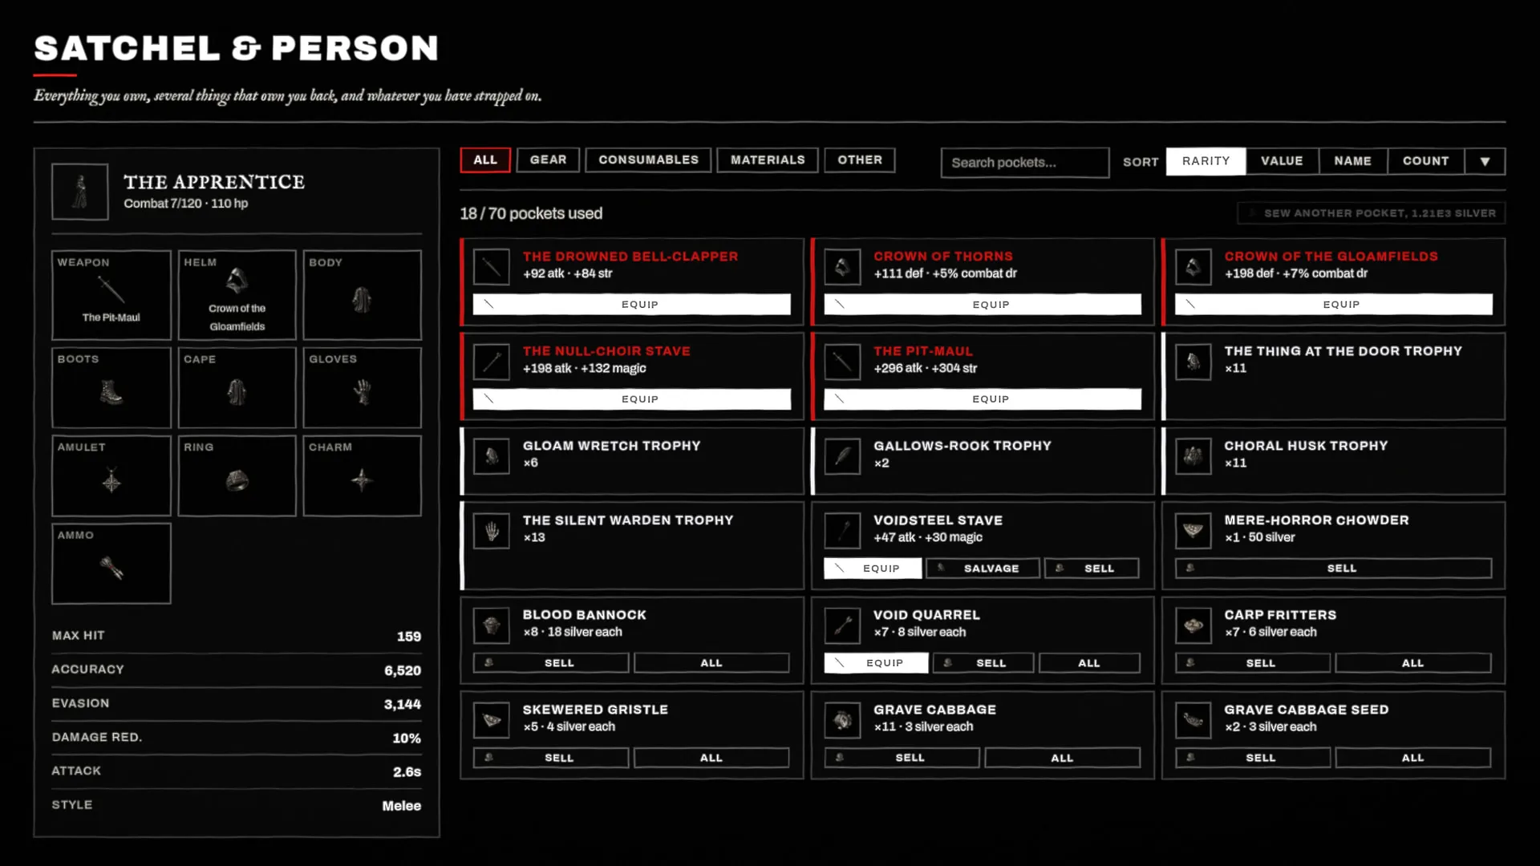Select the Cape equipment slot
This screenshot has width=1540, height=866.
pos(237,387)
